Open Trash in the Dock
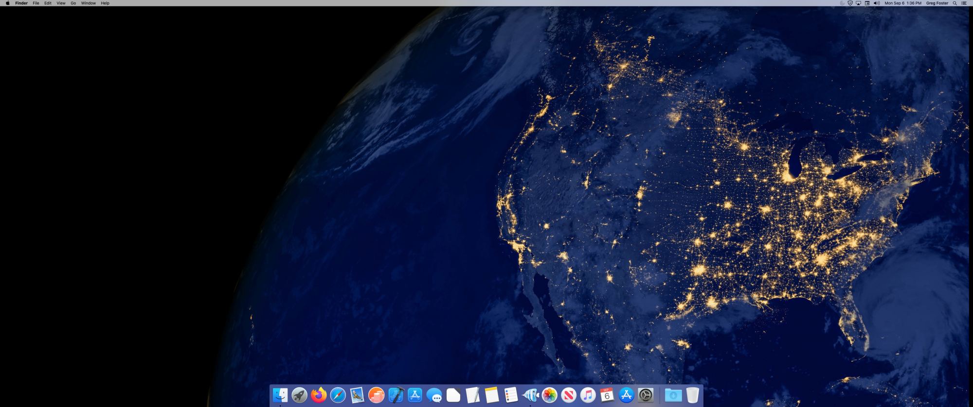Screen dimensions: 973x407 coord(693,395)
